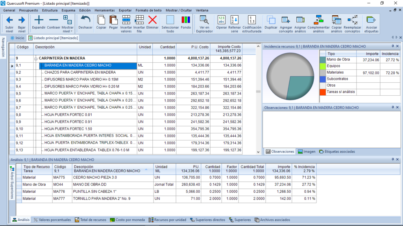
Task: Click the Equipos green color swatch
Action: 323,66
